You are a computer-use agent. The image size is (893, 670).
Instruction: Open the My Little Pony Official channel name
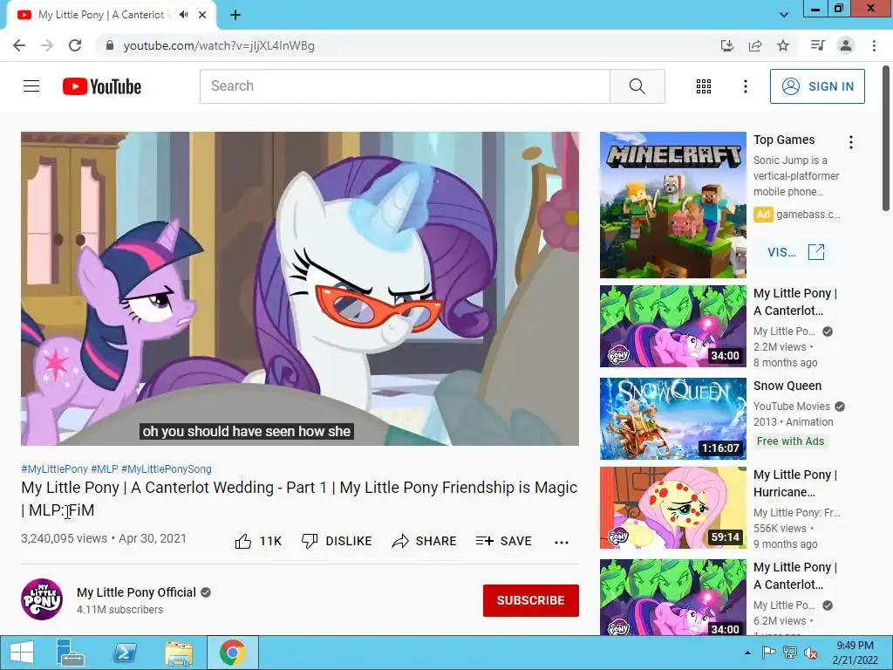pos(136,592)
